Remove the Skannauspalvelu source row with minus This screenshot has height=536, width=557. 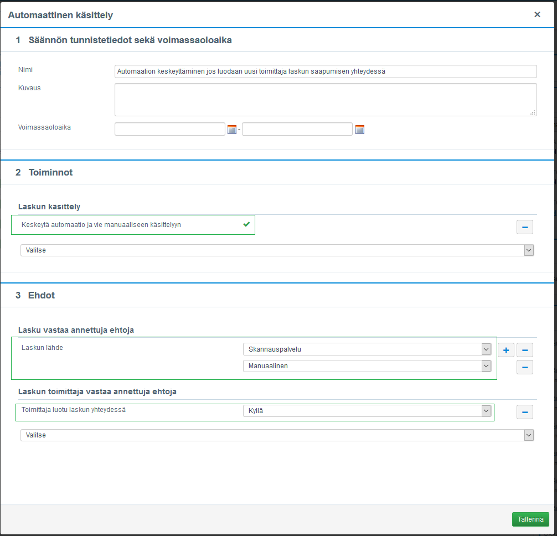pos(524,350)
